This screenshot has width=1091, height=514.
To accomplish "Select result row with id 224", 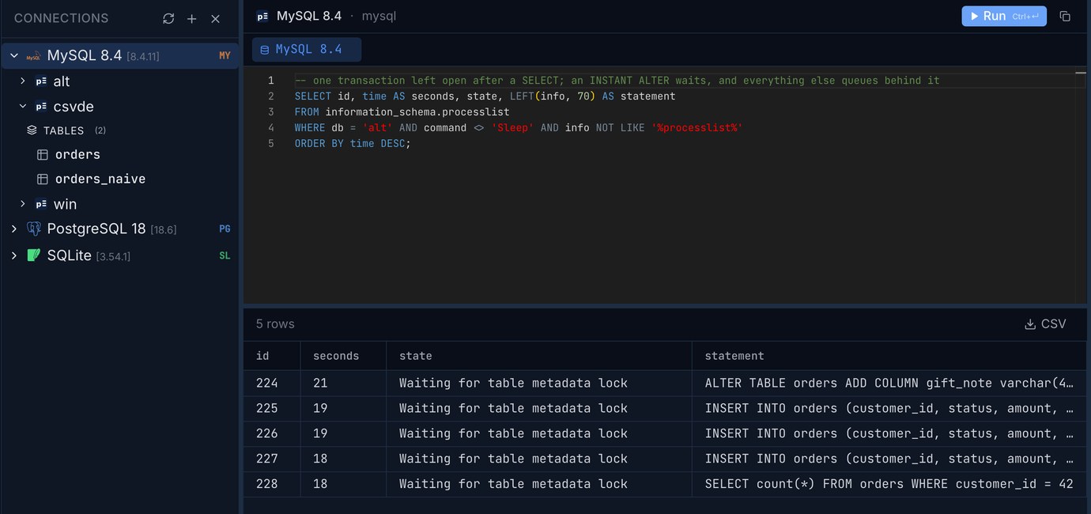I will [665, 383].
